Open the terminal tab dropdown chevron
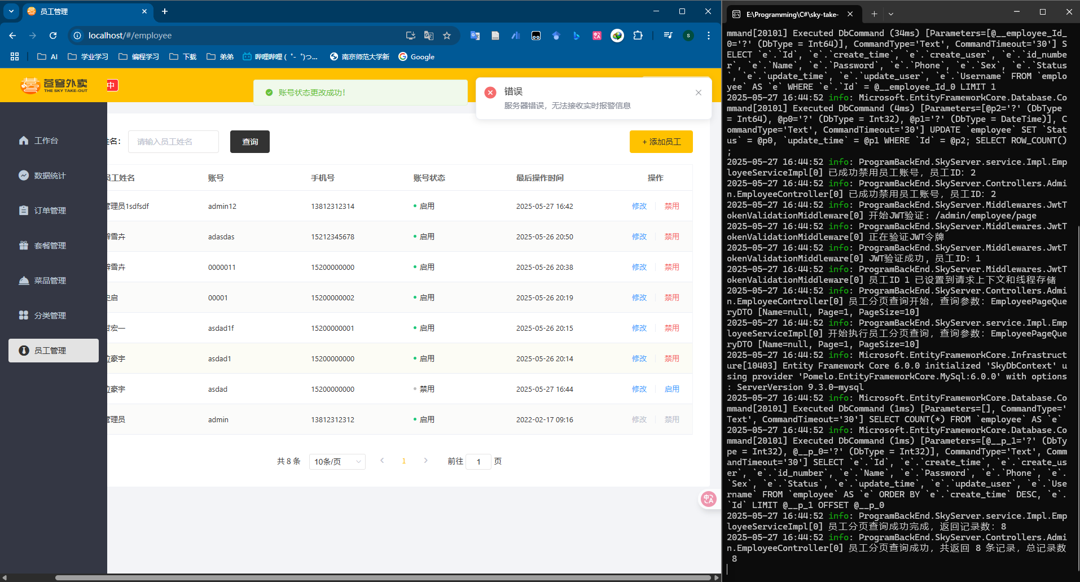This screenshot has width=1080, height=582. [x=891, y=14]
